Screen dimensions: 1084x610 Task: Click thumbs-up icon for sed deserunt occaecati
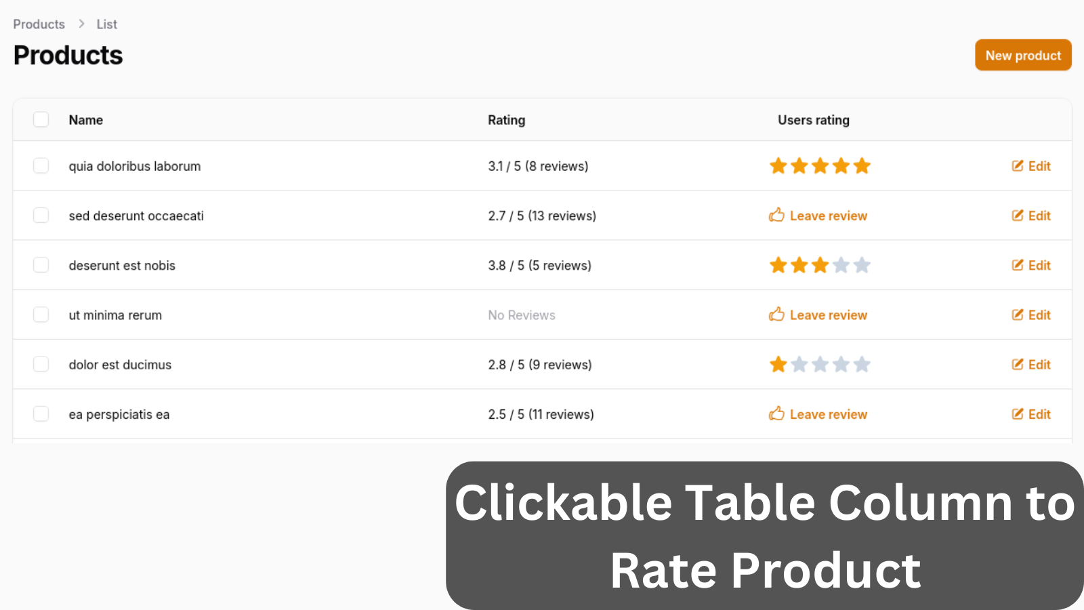pyautogui.click(x=776, y=216)
